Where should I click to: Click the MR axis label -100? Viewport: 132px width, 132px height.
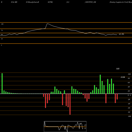[x=129, y=116]
